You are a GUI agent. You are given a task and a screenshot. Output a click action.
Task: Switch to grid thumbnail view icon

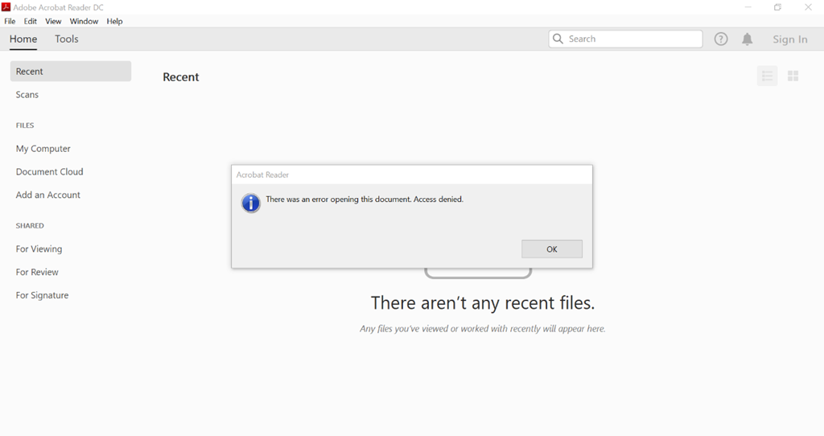point(793,76)
